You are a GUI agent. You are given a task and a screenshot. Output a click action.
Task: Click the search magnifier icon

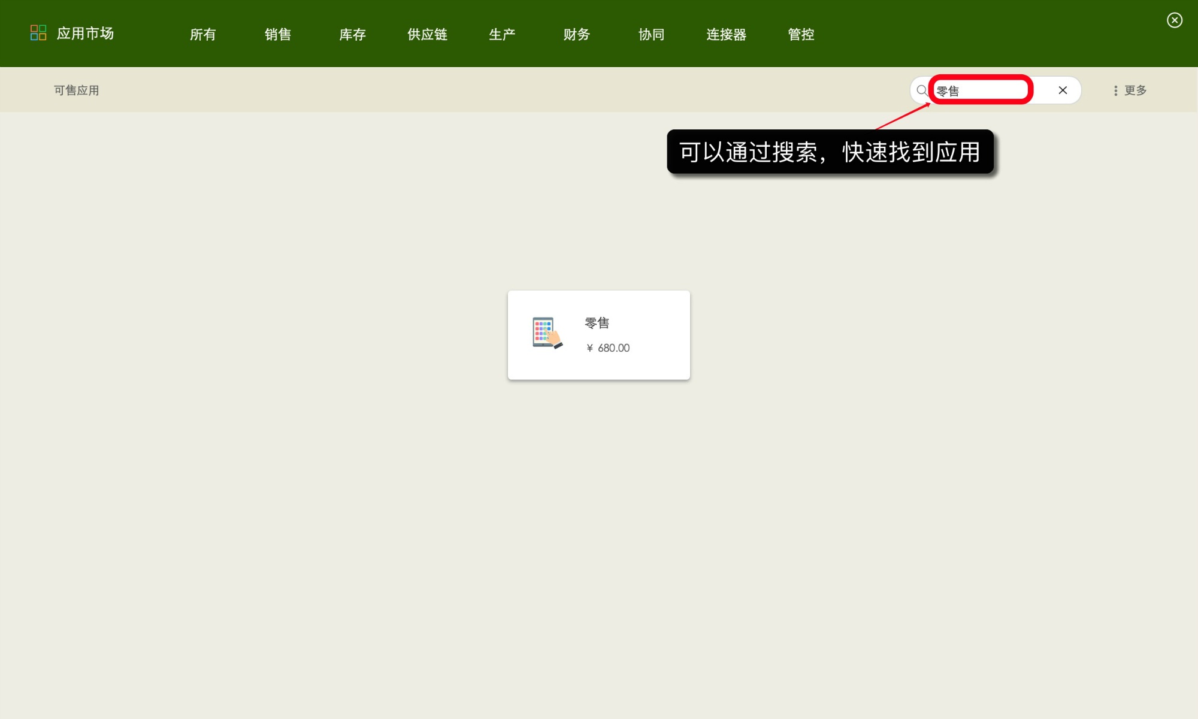tap(922, 90)
